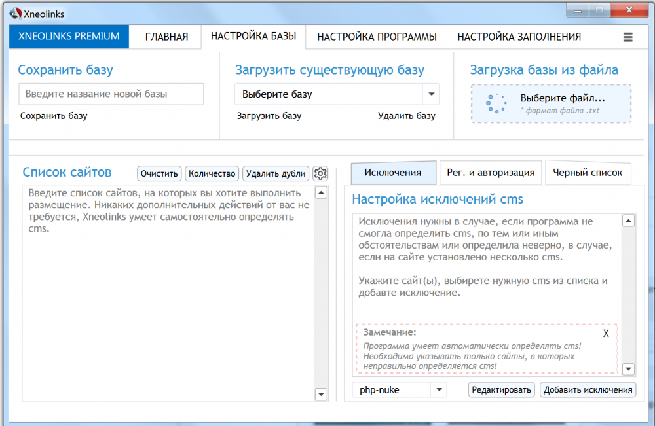Show the Черный список tab
This screenshot has width=655, height=426.
[588, 172]
